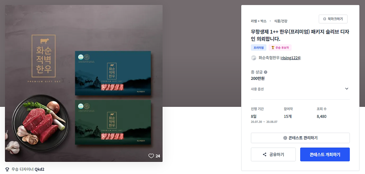
Task: Expand the 사용 옵션 chevron
Action: click(347, 89)
